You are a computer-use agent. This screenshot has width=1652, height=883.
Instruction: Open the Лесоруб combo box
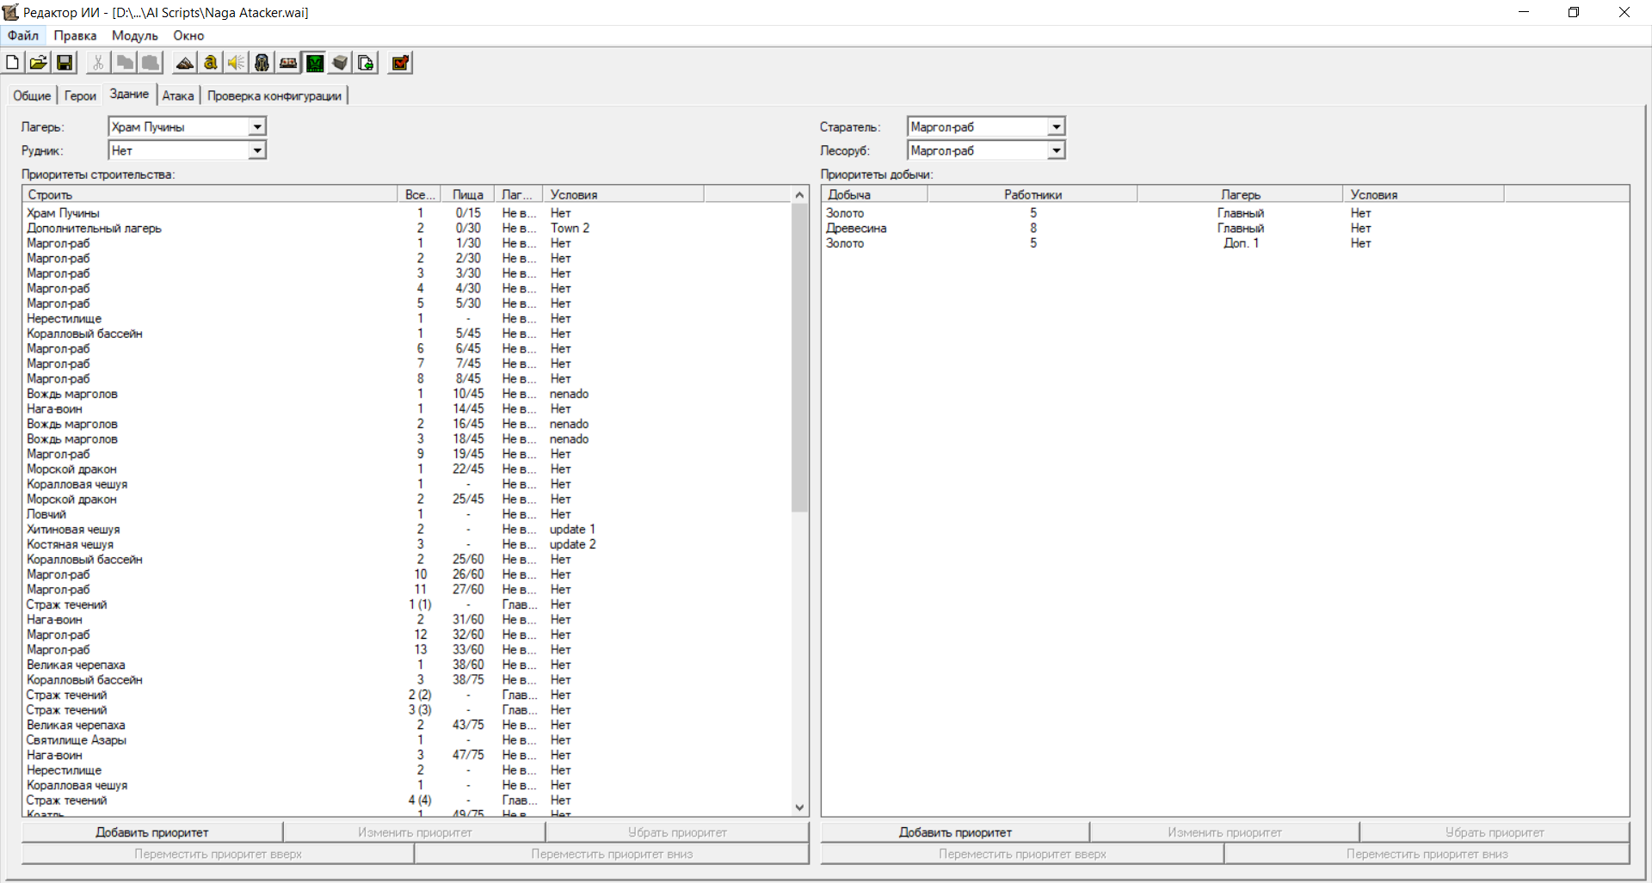(x=1056, y=150)
